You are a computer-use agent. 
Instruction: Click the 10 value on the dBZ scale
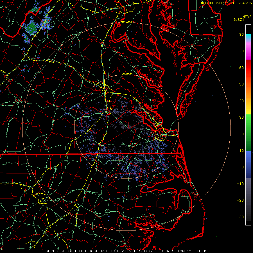241,151
